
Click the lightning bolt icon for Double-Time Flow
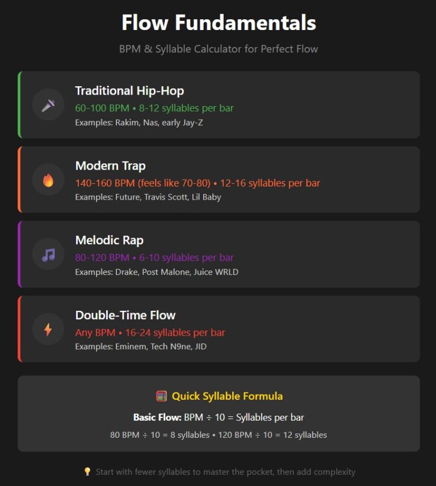pos(48,329)
